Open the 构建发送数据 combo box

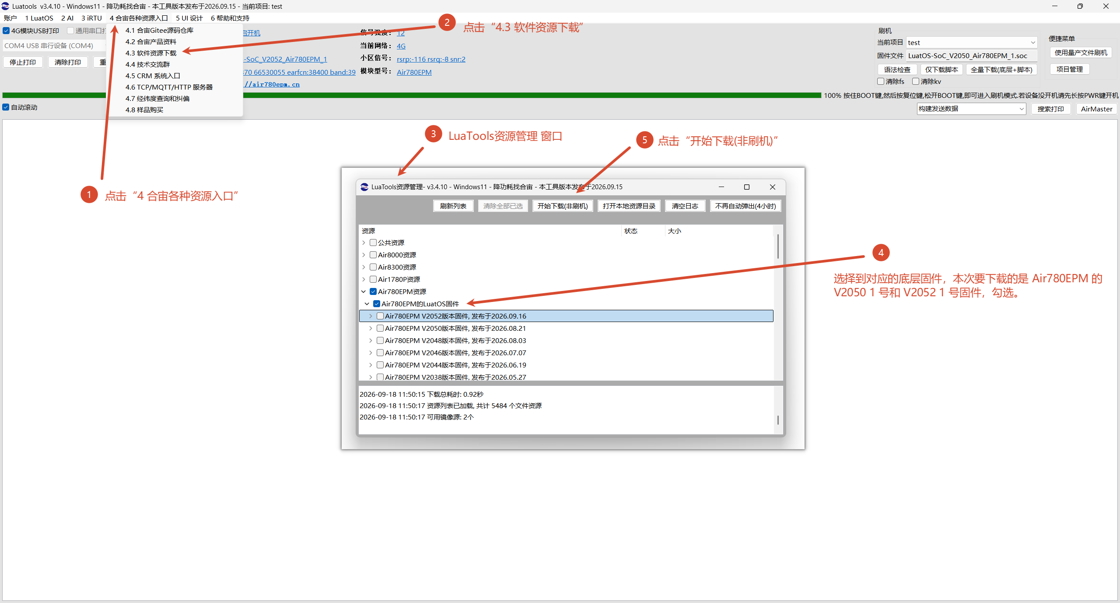[971, 109]
